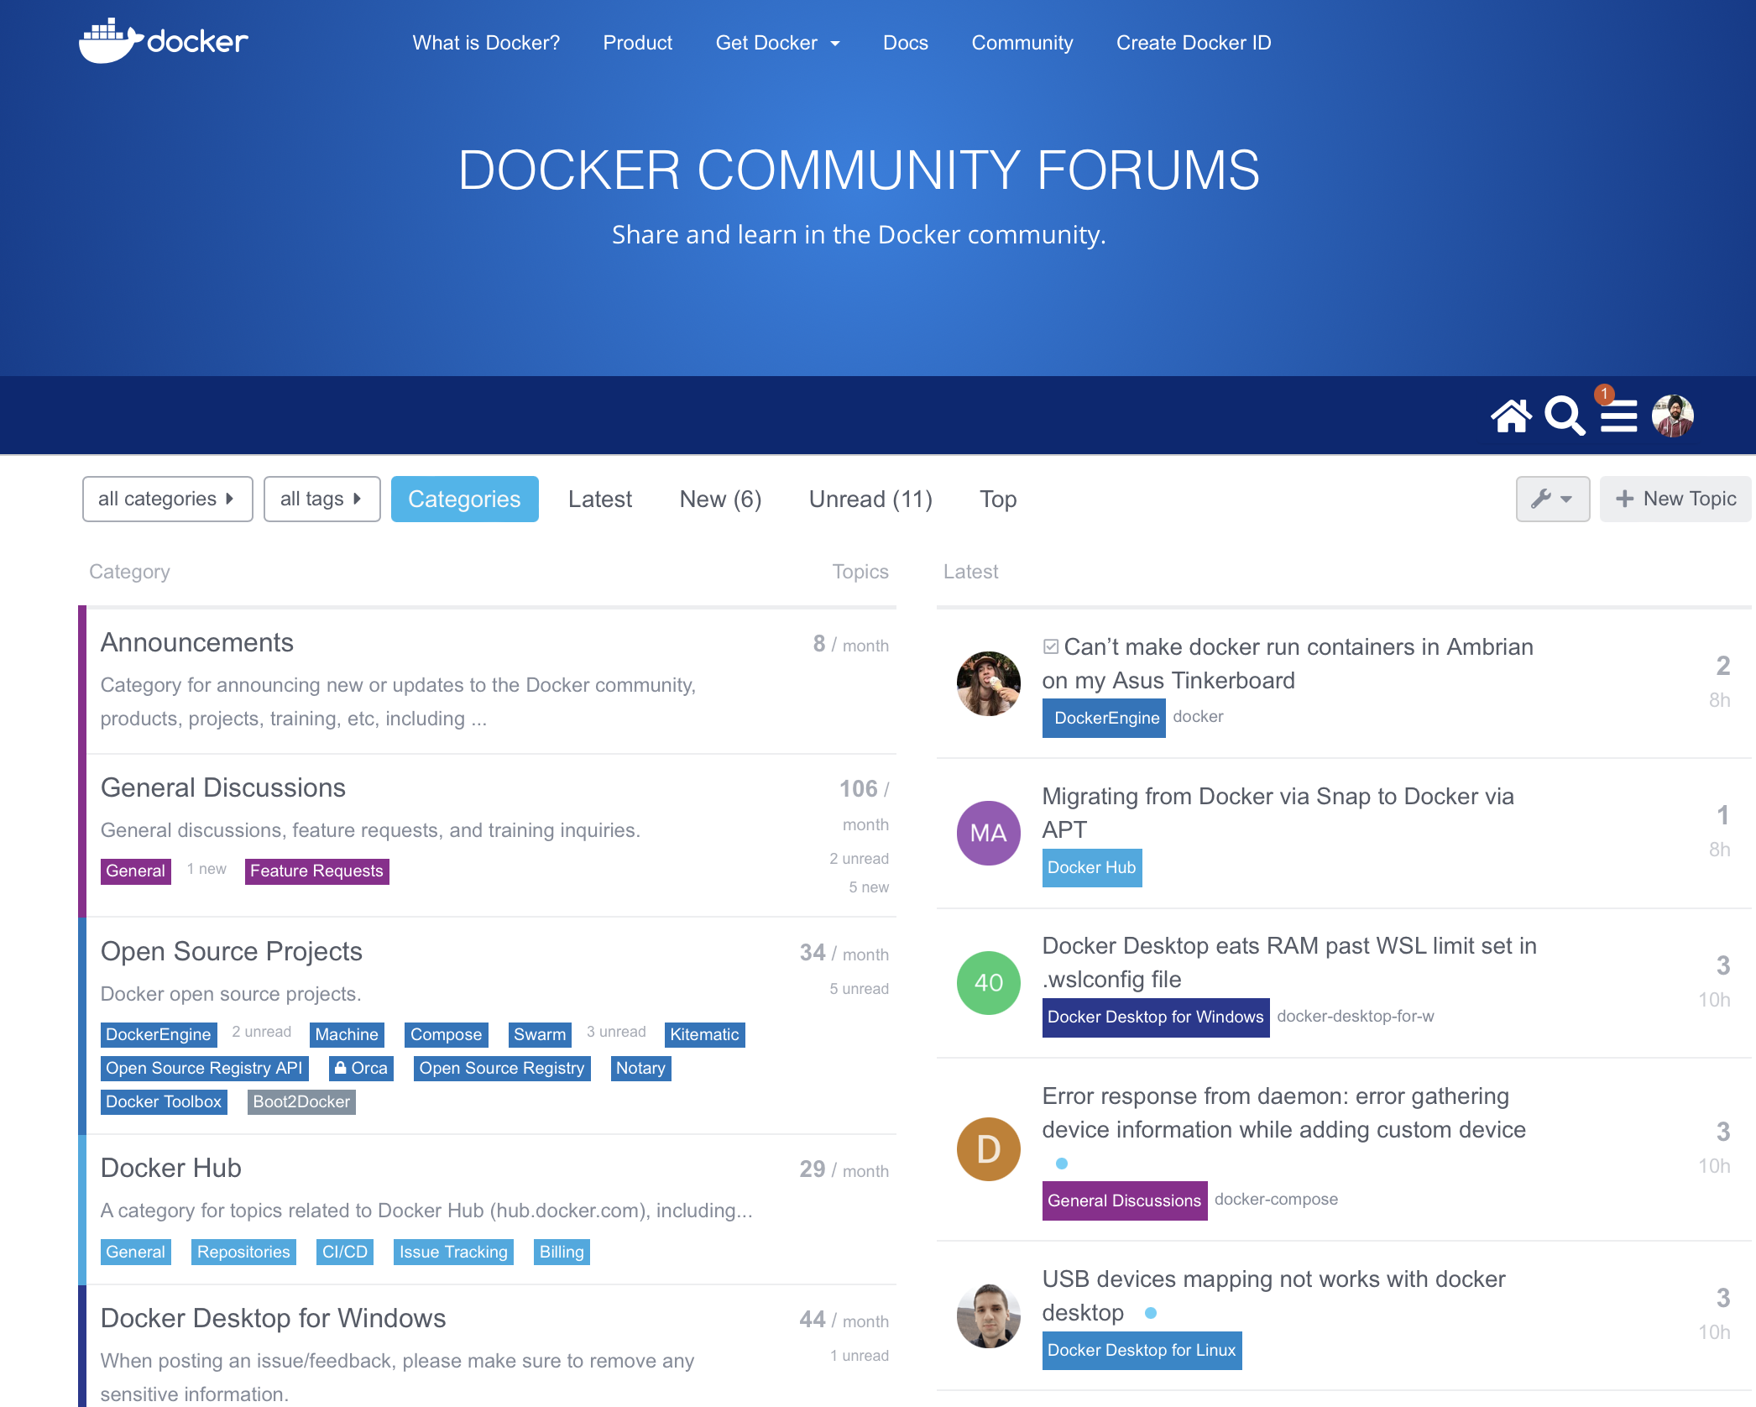The height and width of the screenshot is (1407, 1756).
Task: Open the Feature Requests subcategory badge
Action: click(316, 871)
